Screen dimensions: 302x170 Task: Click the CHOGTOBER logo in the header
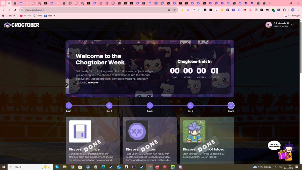(x=21, y=25)
